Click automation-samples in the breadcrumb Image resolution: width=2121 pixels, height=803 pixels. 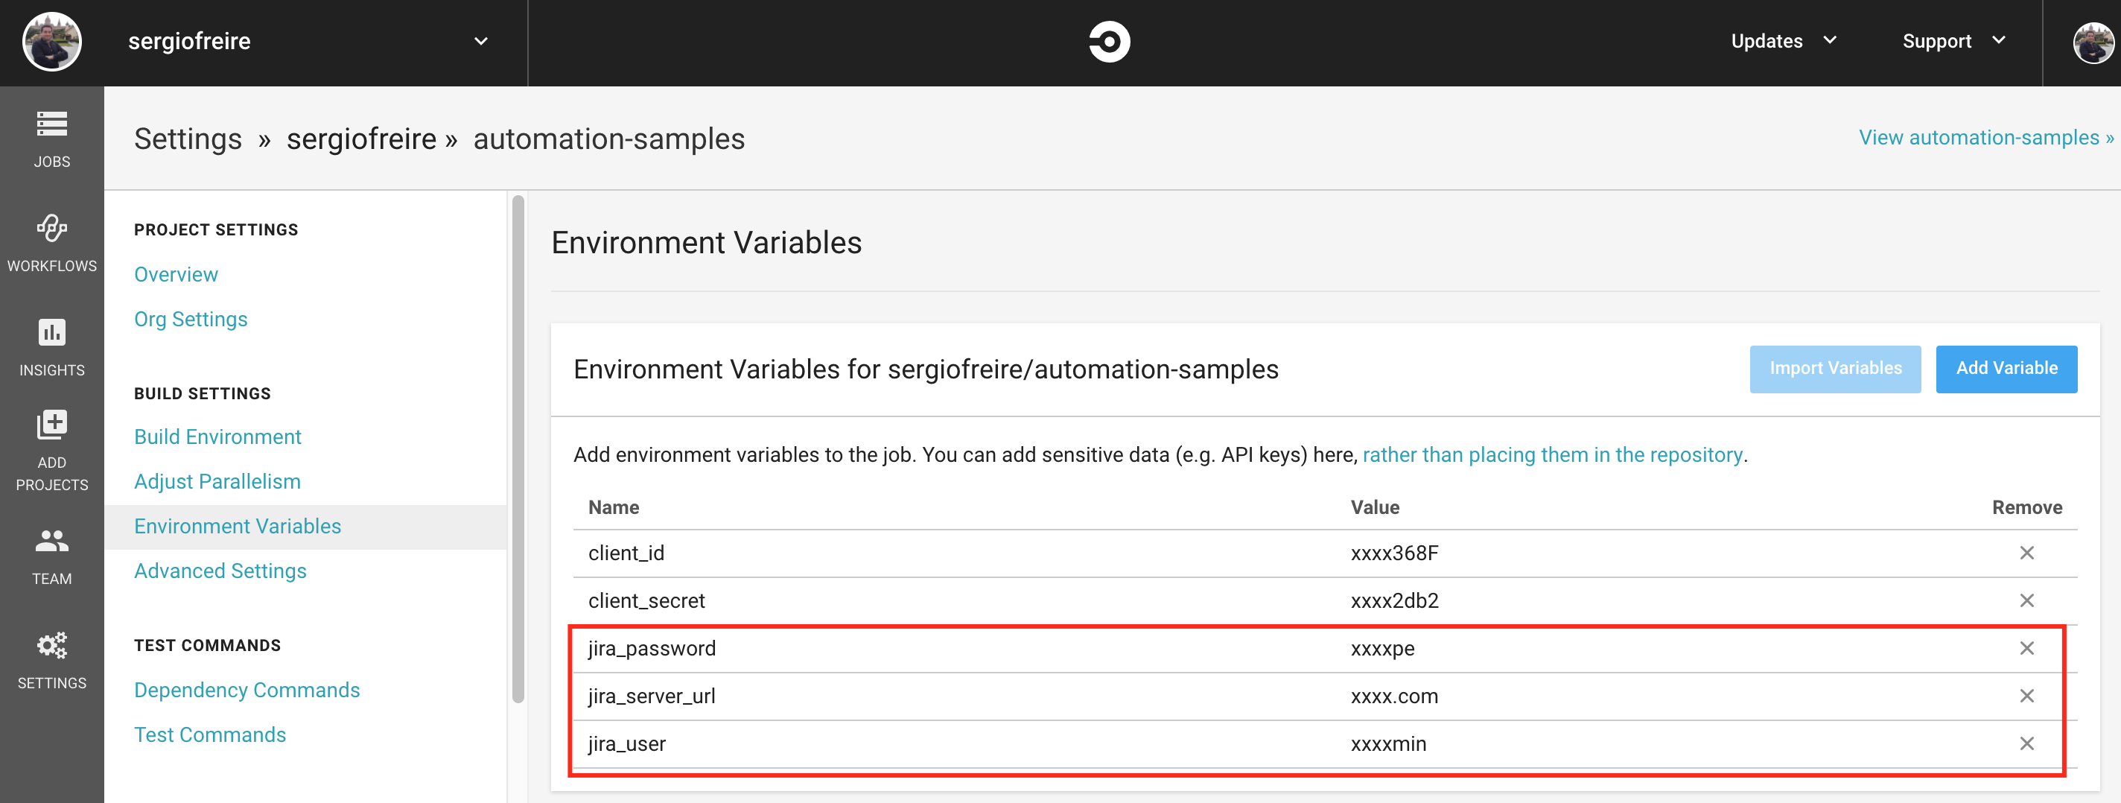[608, 139]
